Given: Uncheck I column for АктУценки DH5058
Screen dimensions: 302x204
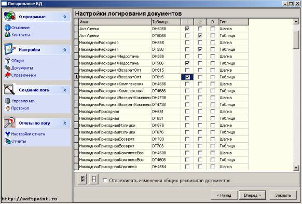Looking at the screenshot, I should click(x=187, y=29).
